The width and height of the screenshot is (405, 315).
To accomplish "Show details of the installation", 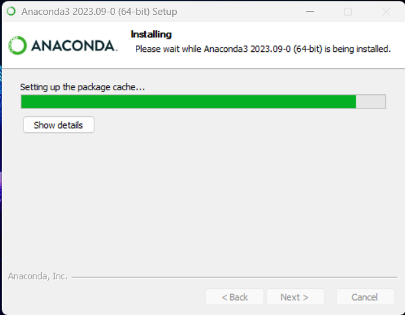I will (59, 125).
